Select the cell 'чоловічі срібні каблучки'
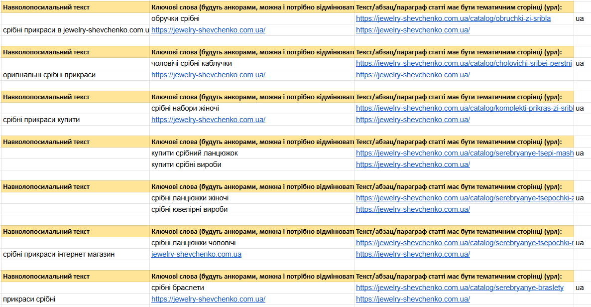 coord(252,63)
